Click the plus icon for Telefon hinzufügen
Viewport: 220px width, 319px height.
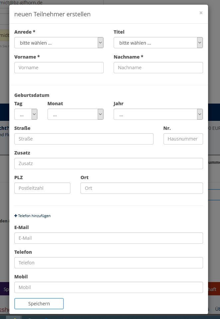coord(16,216)
